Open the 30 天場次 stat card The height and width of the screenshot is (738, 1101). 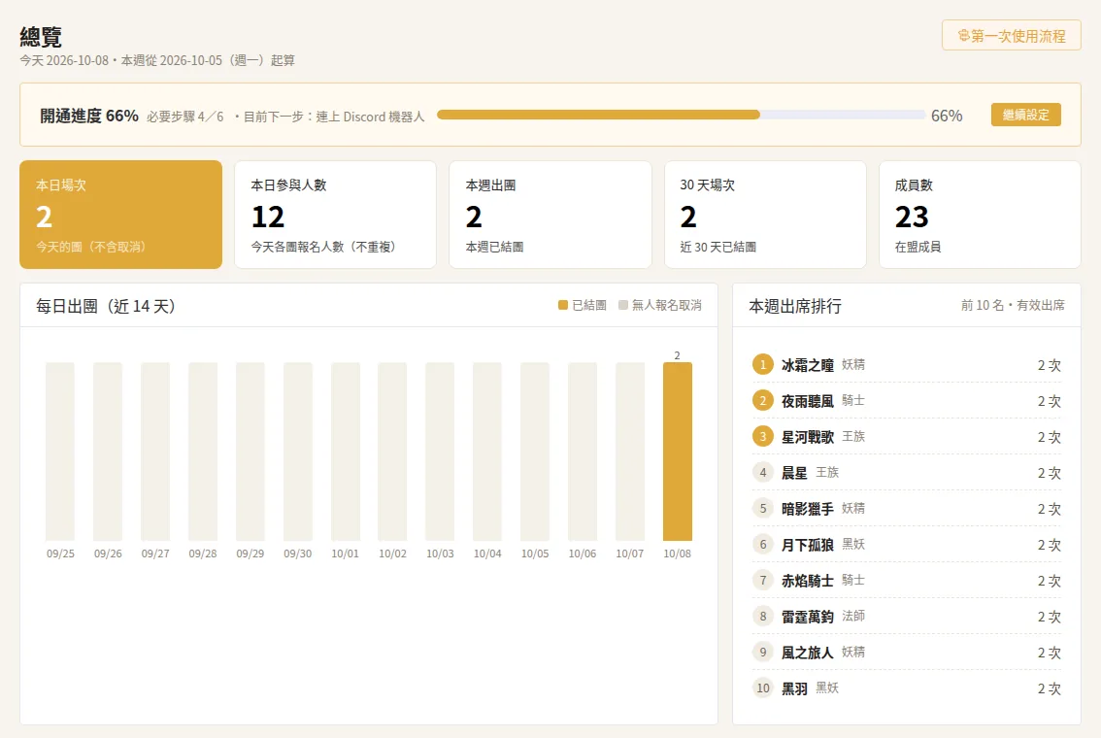click(x=765, y=215)
